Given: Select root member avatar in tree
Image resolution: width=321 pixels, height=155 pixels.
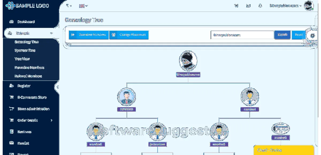Looking at the screenshot, I should [x=188, y=61].
